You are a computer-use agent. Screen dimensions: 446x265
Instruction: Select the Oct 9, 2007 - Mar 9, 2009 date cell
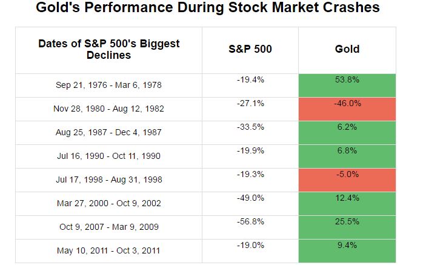coord(109,227)
